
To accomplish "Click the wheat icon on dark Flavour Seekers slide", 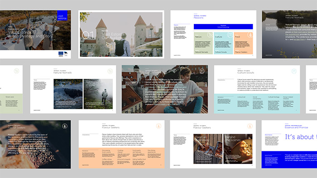I will (65, 126).
